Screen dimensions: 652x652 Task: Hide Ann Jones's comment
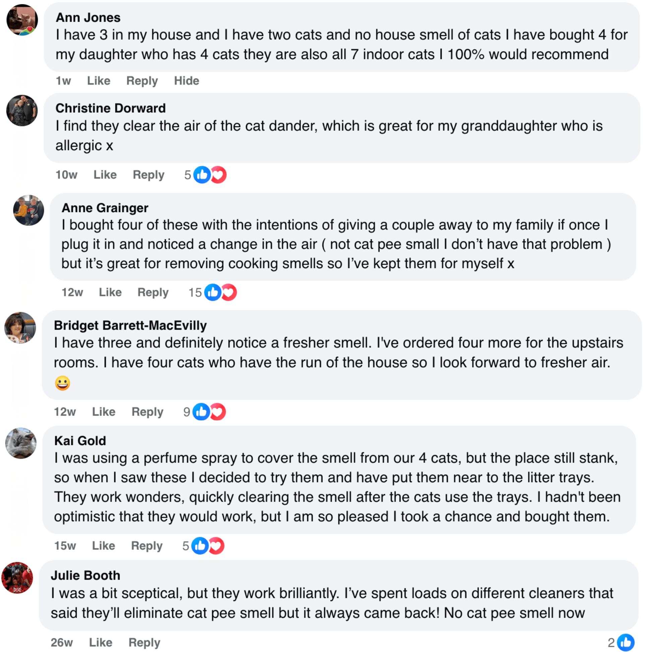186,81
